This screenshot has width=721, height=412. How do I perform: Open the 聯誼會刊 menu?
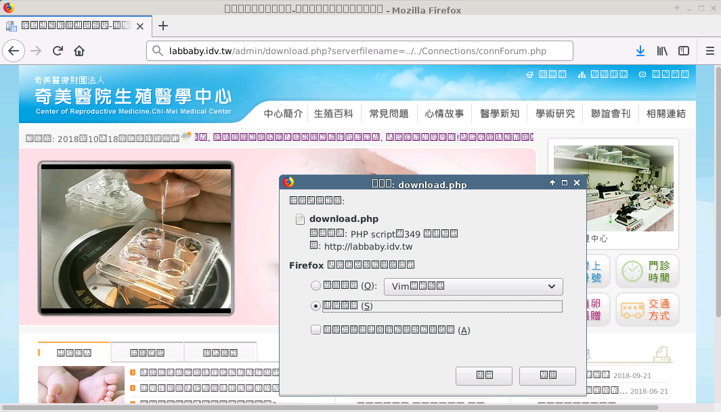click(611, 114)
